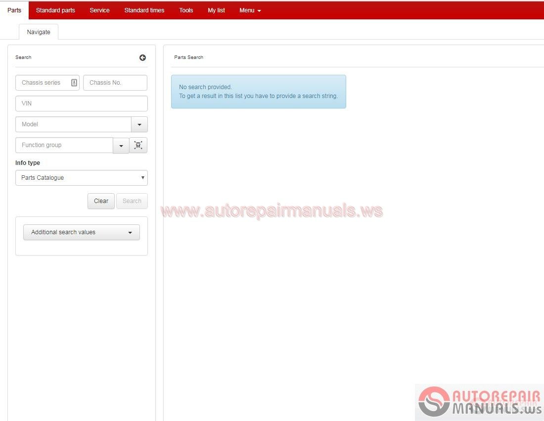
Task: Open the Tools menu
Action: point(186,10)
